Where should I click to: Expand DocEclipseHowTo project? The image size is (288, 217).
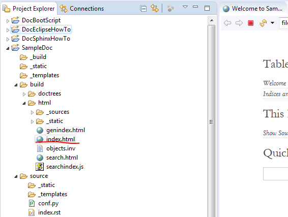click(x=8, y=30)
